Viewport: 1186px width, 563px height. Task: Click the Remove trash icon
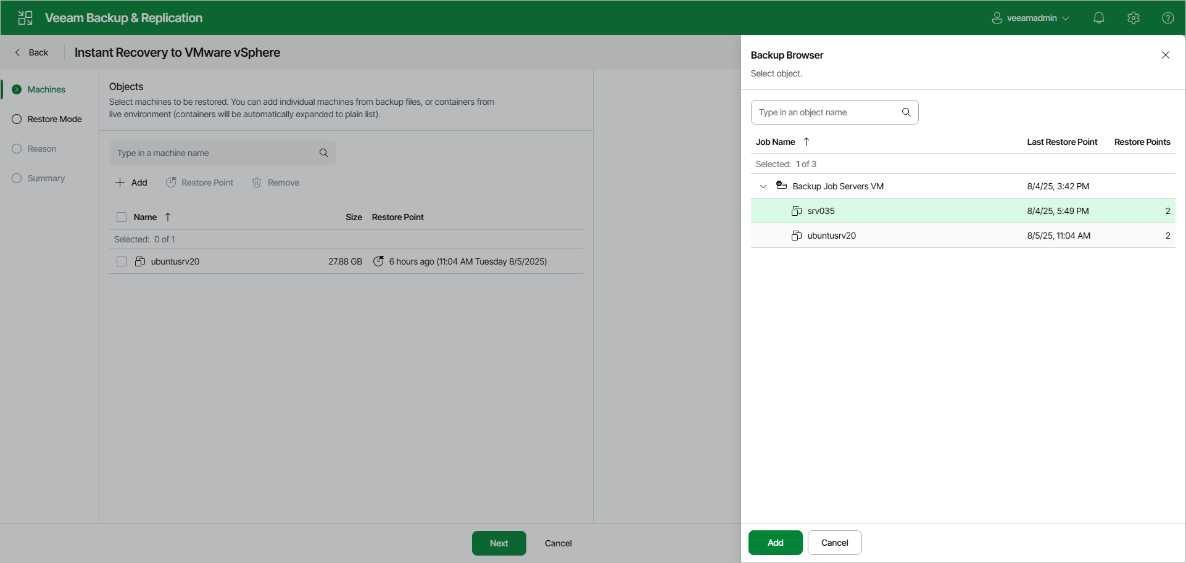pyautogui.click(x=257, y=183)
